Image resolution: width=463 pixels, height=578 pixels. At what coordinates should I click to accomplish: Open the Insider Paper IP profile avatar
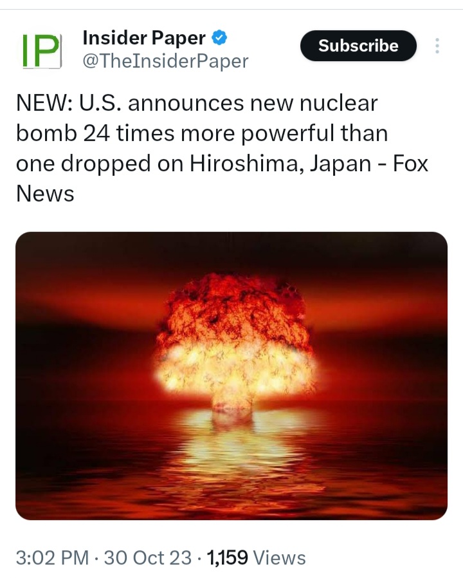pos(42,51)
